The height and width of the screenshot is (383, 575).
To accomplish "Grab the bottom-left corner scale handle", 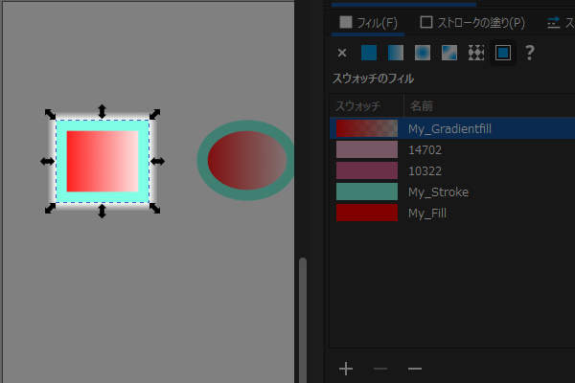I will 50,209.
